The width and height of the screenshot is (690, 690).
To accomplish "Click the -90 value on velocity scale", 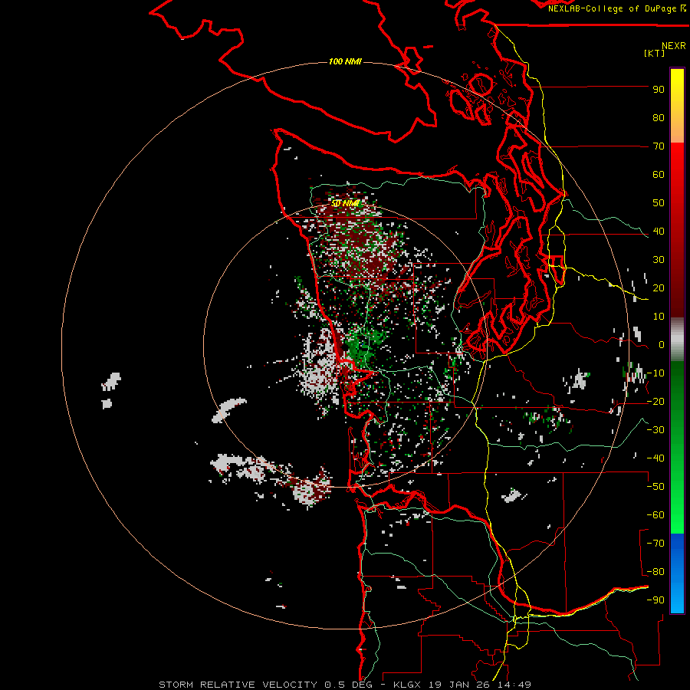I will click(655, 600).
